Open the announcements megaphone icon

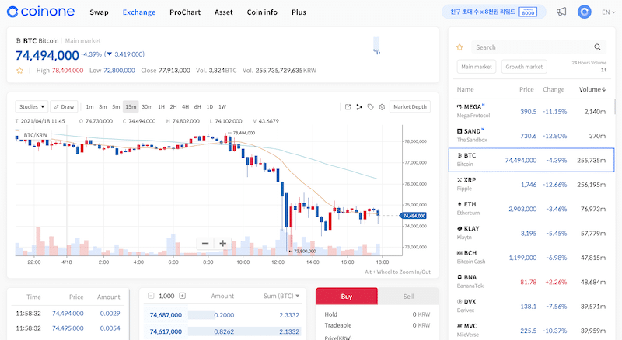click(x=561, y=12)
